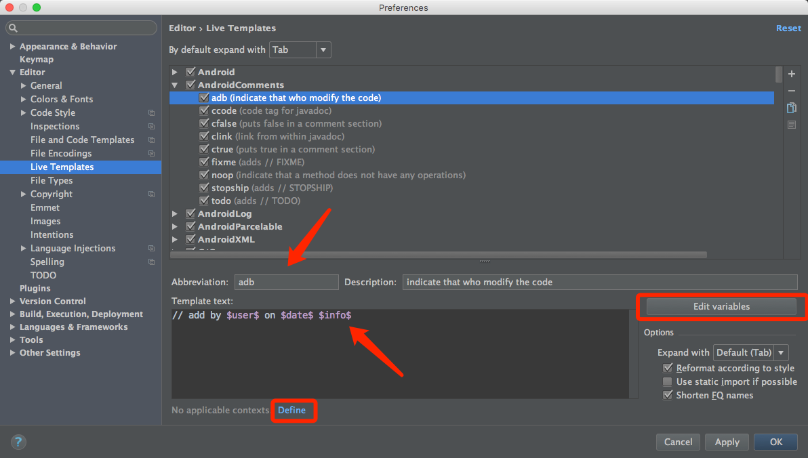Uncheck the adb template checkbox
808x458 pixels.
coord(204,98)
